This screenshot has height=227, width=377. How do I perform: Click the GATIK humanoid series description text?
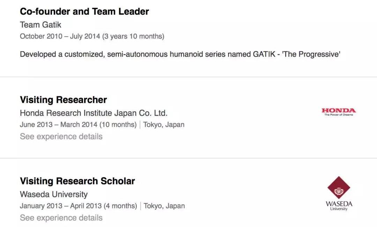(x=180, y=54)
